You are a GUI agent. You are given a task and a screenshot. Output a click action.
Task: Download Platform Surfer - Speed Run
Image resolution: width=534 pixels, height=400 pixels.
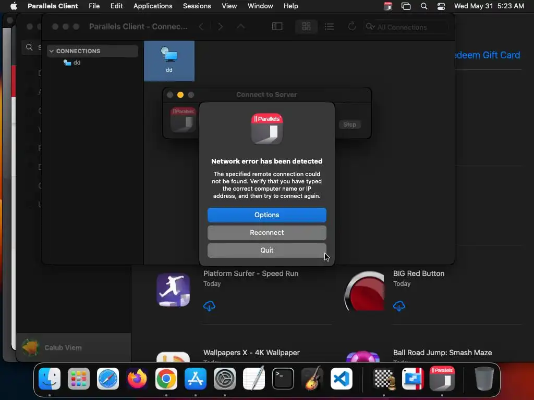pyautogui.click(x=209, y=306)
